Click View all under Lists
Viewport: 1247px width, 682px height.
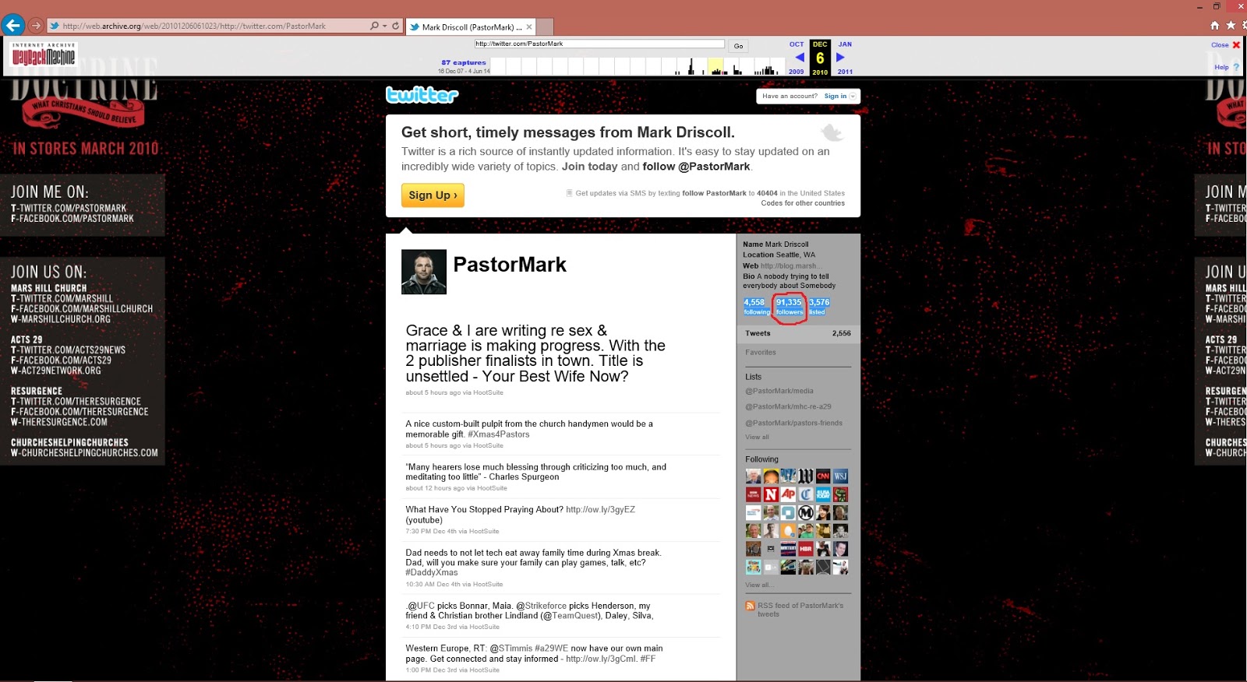[757, 437]
